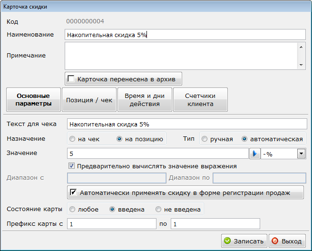Open the Позиция / чек tab
This screenshot has height=251, width=312.
pos(89,99)
